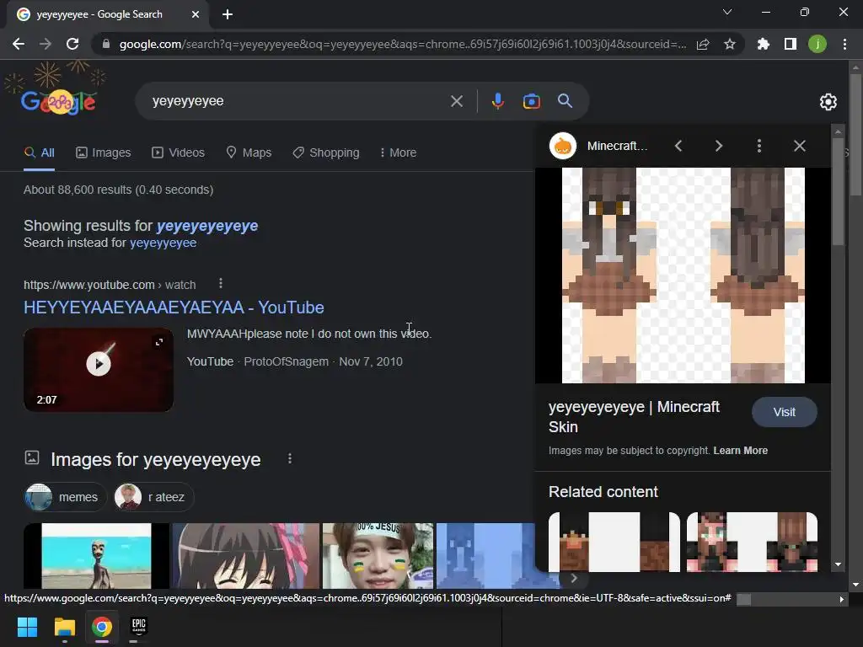This screenshot has width=863, height=647.
Task: Open the Windows Start menu
Action: (27, 627)
